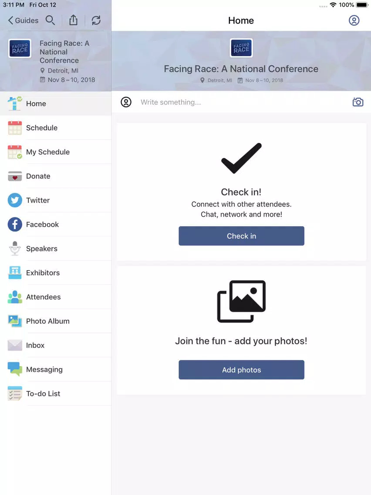371x495 pixels.
Task: Open the To-do List item
Action: (x=56, y=393)
